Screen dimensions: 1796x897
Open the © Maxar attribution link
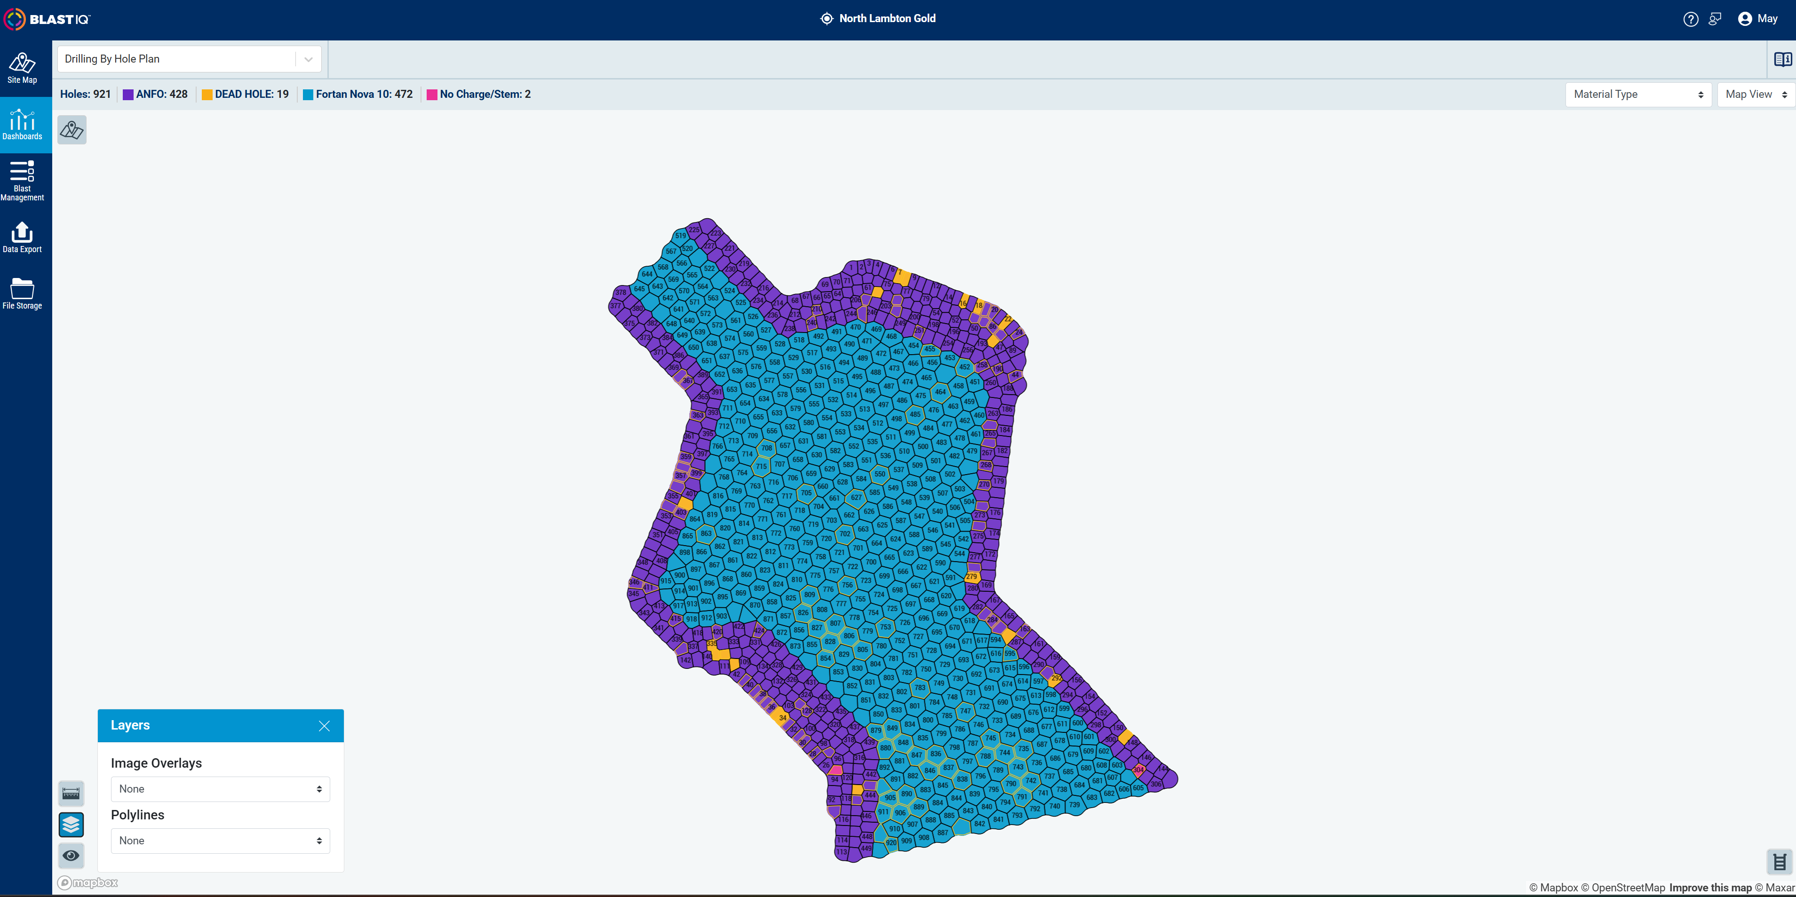click(x=1775, y=888)
